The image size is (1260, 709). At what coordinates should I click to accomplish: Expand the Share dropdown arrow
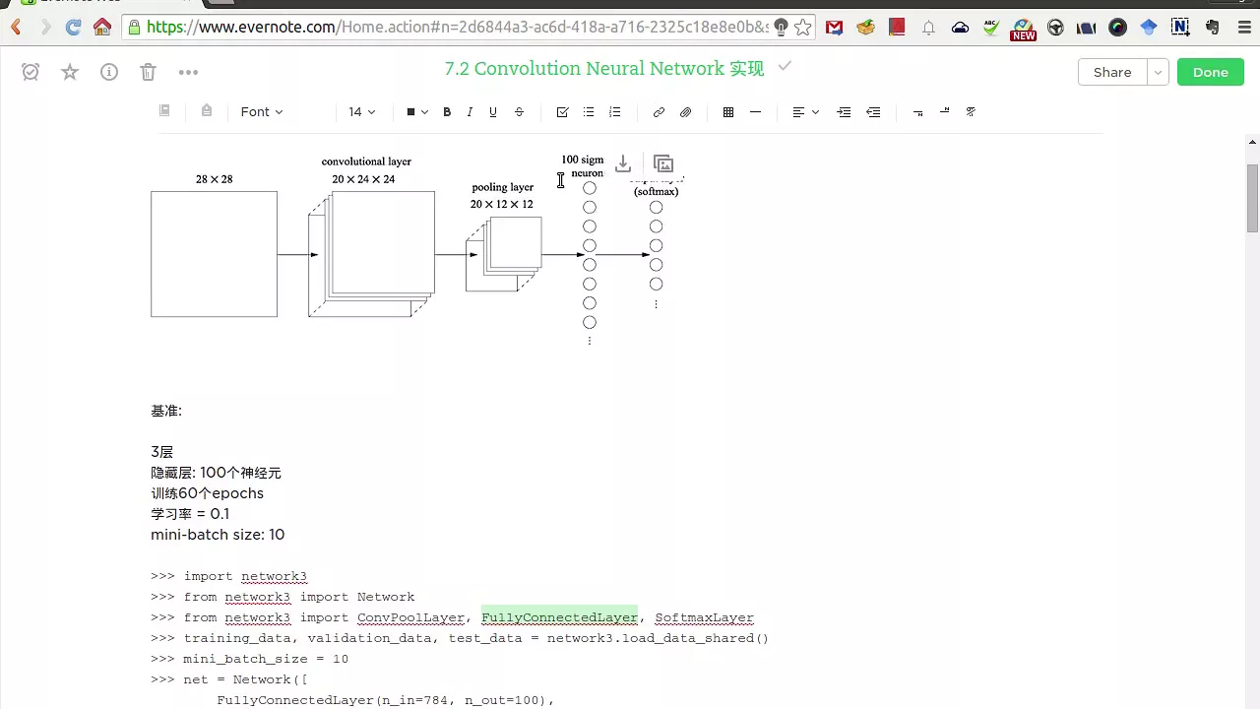point(1159,72)
